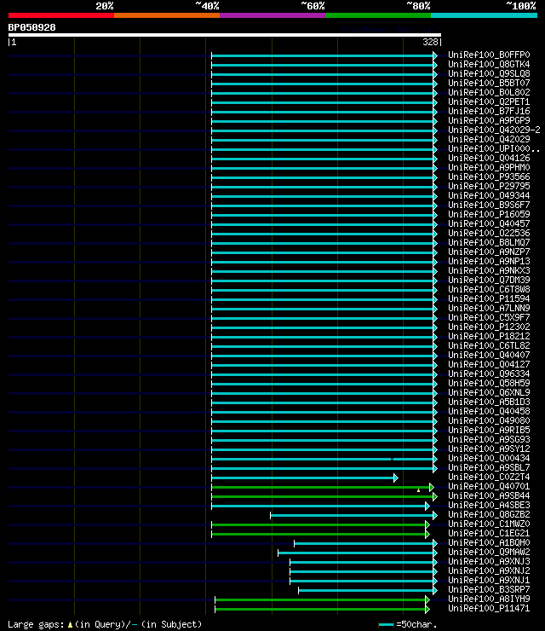The image size is (545, 631).
Task: Click the cyan alignment bar for UniRef100_B0L802
Action: tap(323, 93)
